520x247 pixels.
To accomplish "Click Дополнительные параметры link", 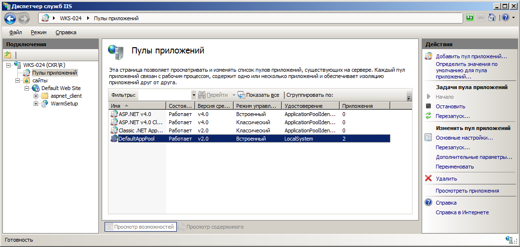I will (474, 157).
